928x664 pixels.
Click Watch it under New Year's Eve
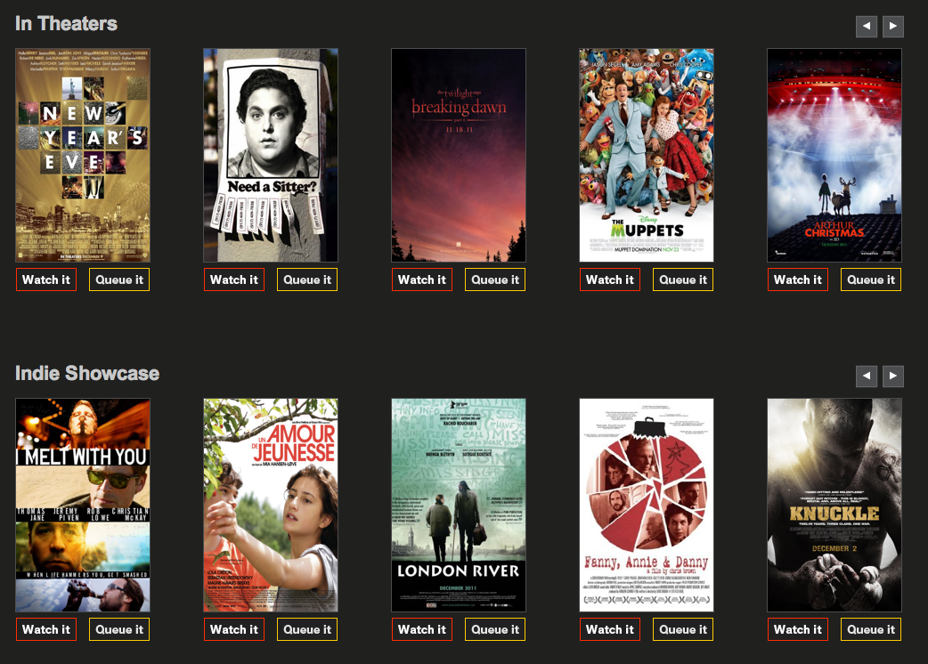pyautogui.click(x=46, y=279)
